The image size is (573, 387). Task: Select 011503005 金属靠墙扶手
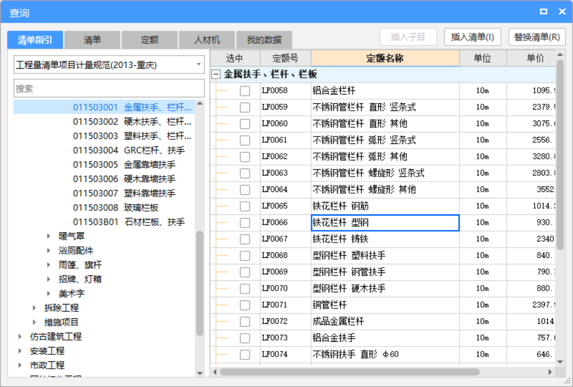124,165
